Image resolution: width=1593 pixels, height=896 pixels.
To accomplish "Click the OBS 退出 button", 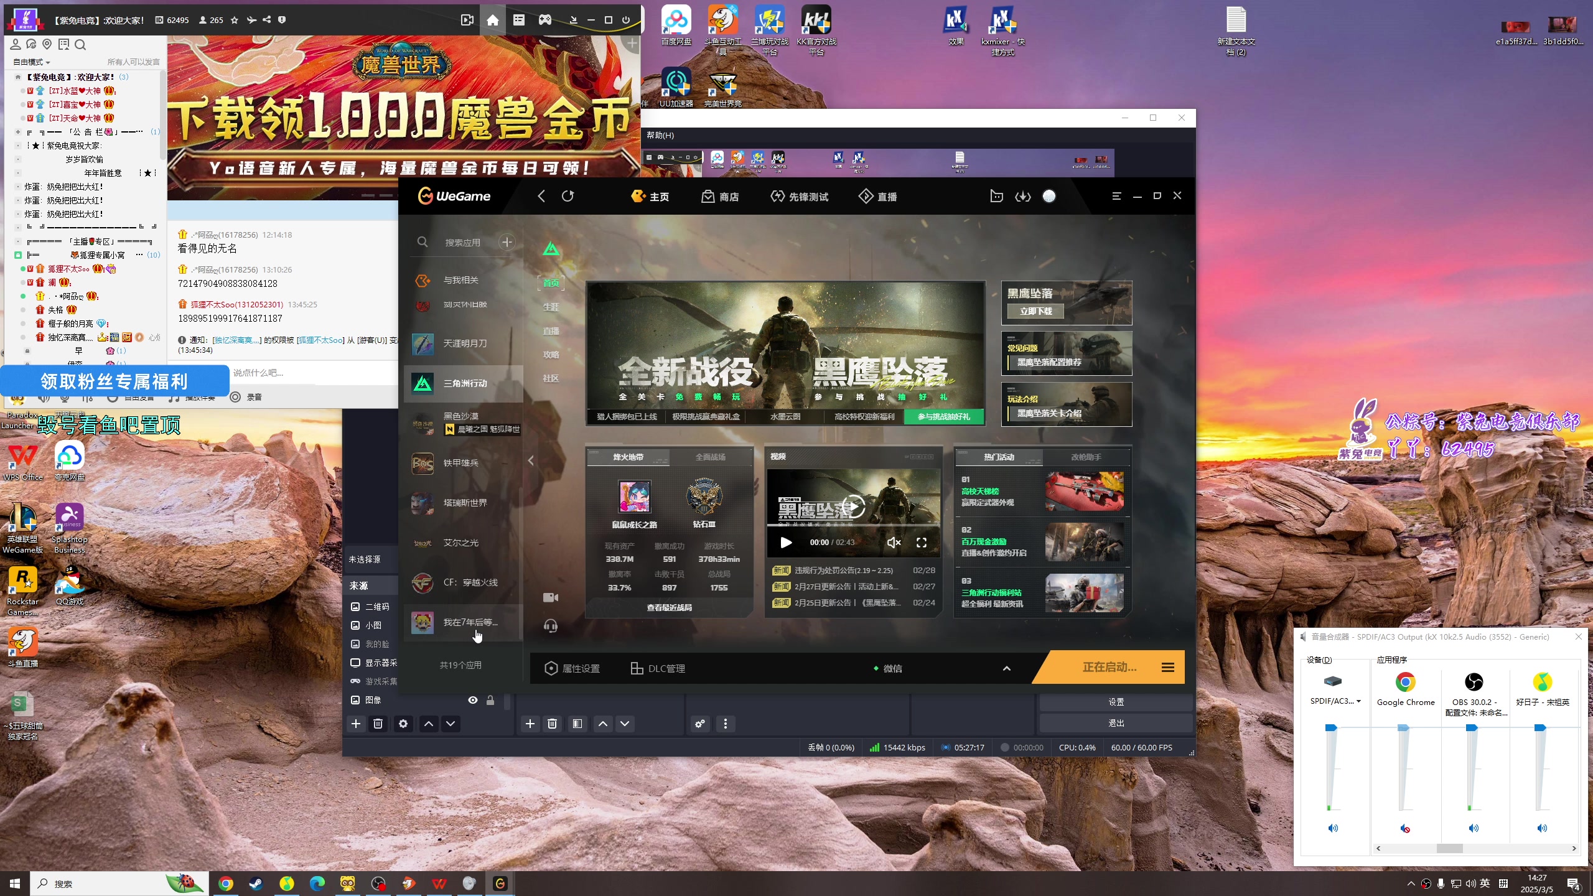I will tap(1116, 723).
